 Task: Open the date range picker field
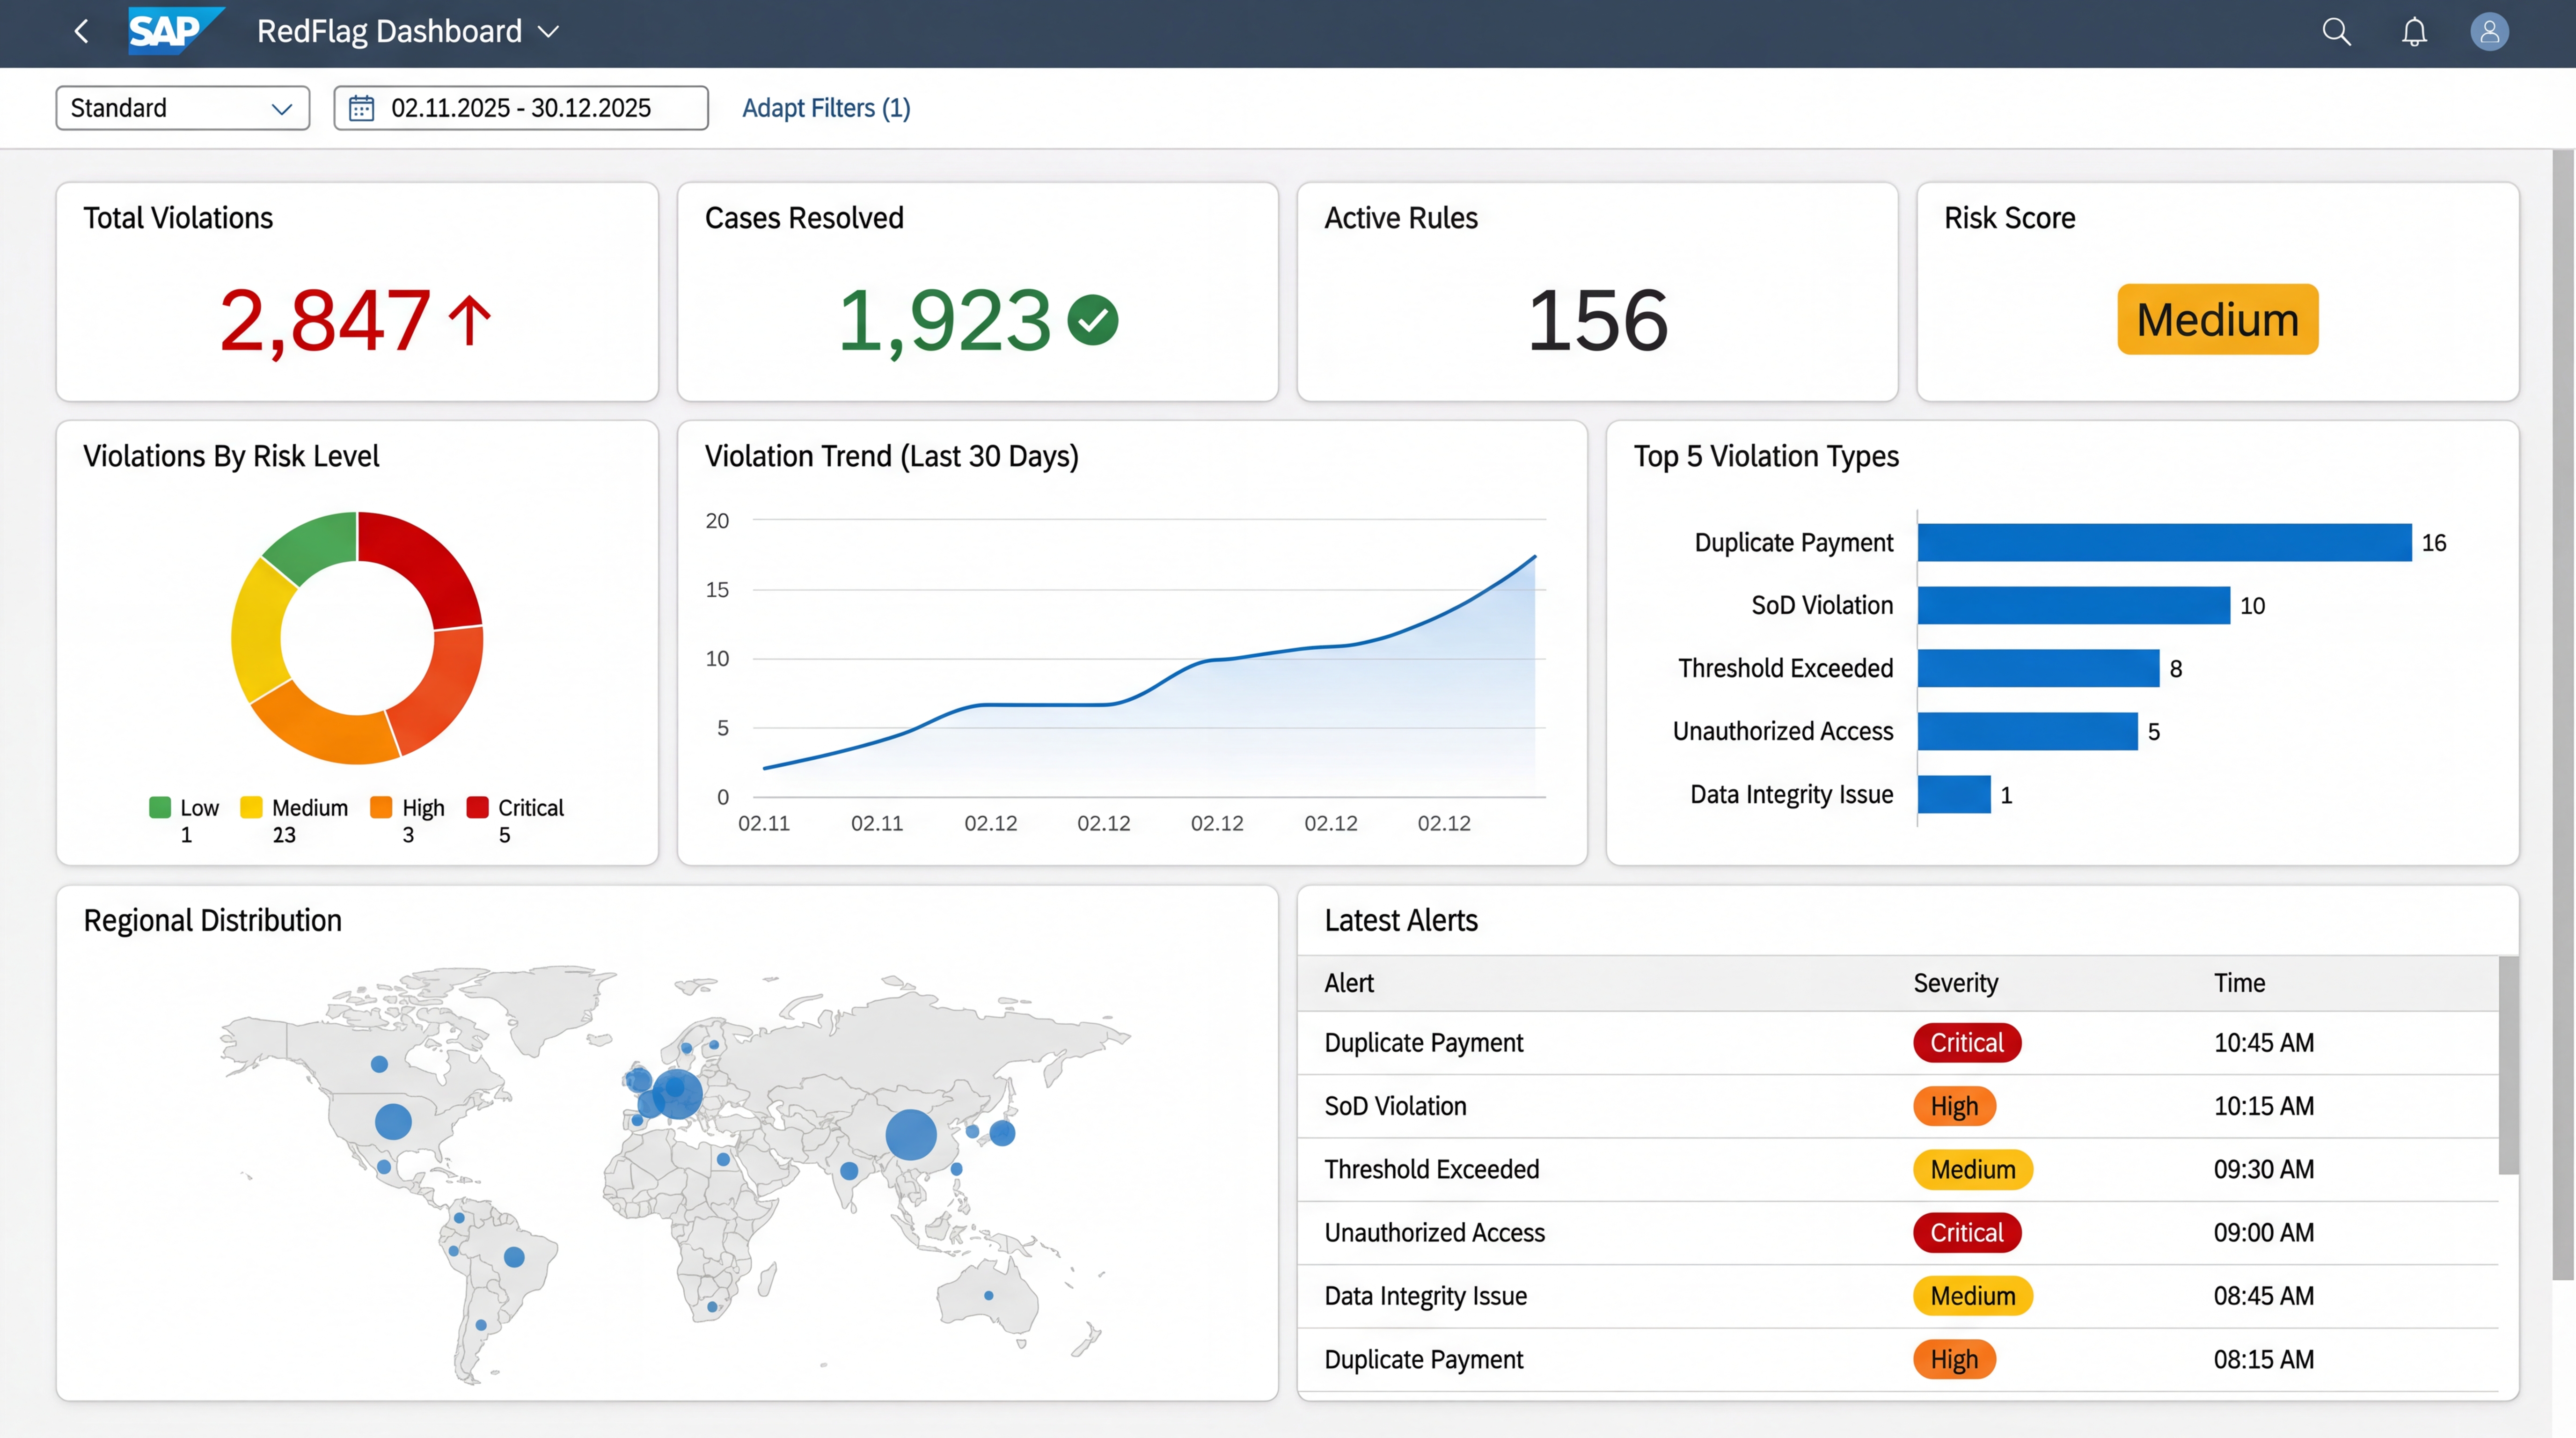tap(520, 107)
